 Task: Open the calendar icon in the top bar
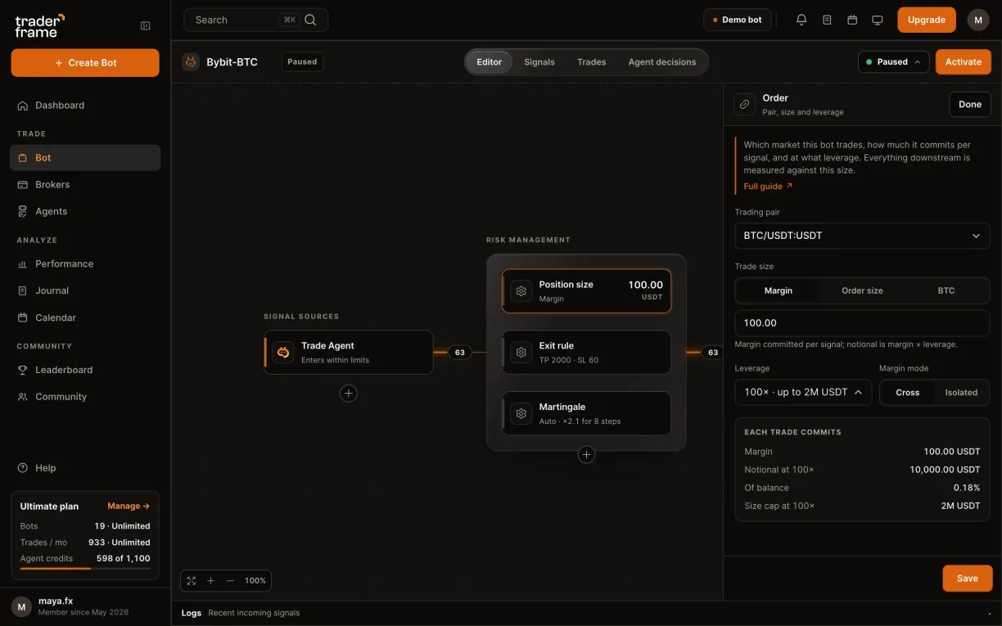[852, 20]
